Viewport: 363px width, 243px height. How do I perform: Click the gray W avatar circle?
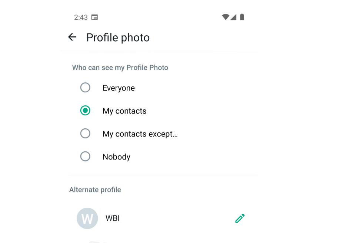click(x=87, y=219)
